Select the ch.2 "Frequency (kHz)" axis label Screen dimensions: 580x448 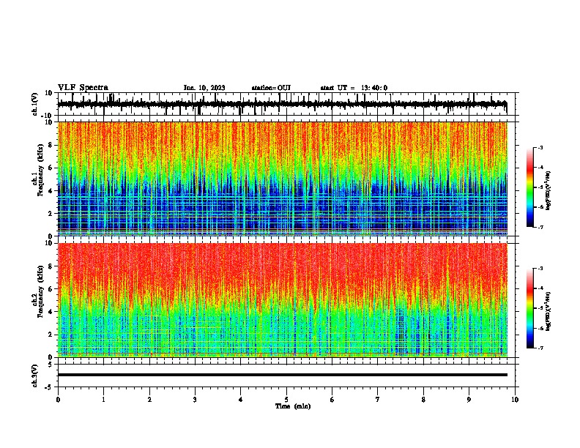click(x=40, y=291)
